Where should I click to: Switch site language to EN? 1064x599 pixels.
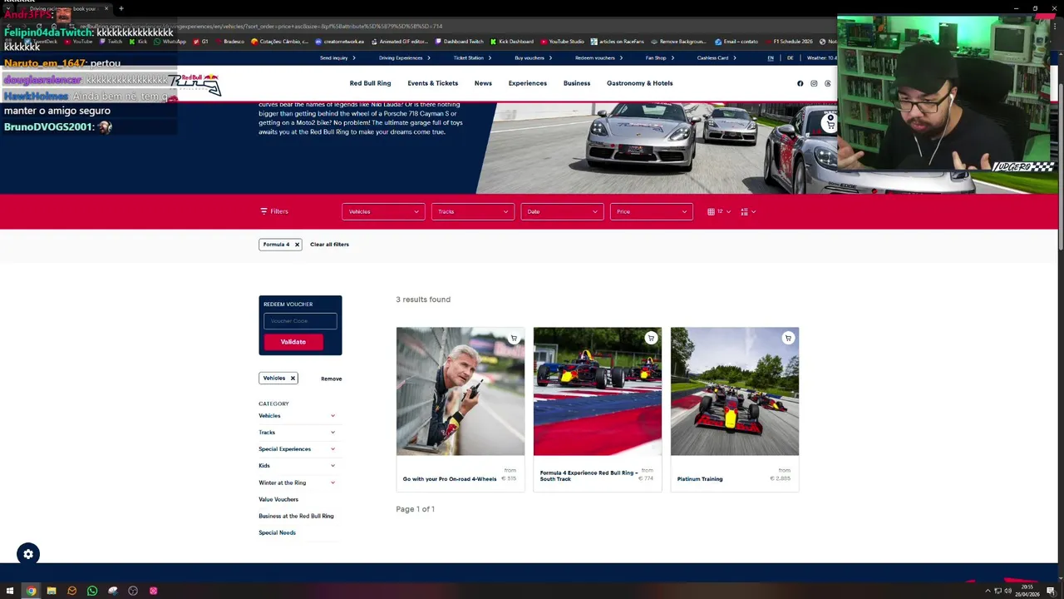(771, 58)
